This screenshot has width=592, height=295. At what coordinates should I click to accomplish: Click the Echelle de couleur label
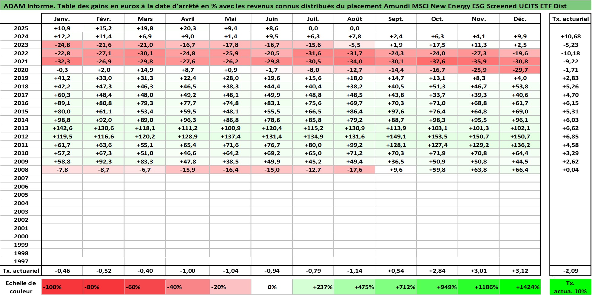pyautogui.click(x=21, y=287)
